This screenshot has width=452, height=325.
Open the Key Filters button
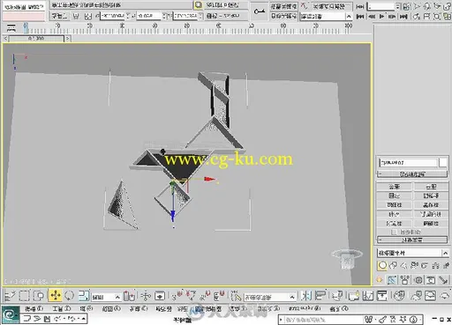pyautogui.click(x=332, y=6)
